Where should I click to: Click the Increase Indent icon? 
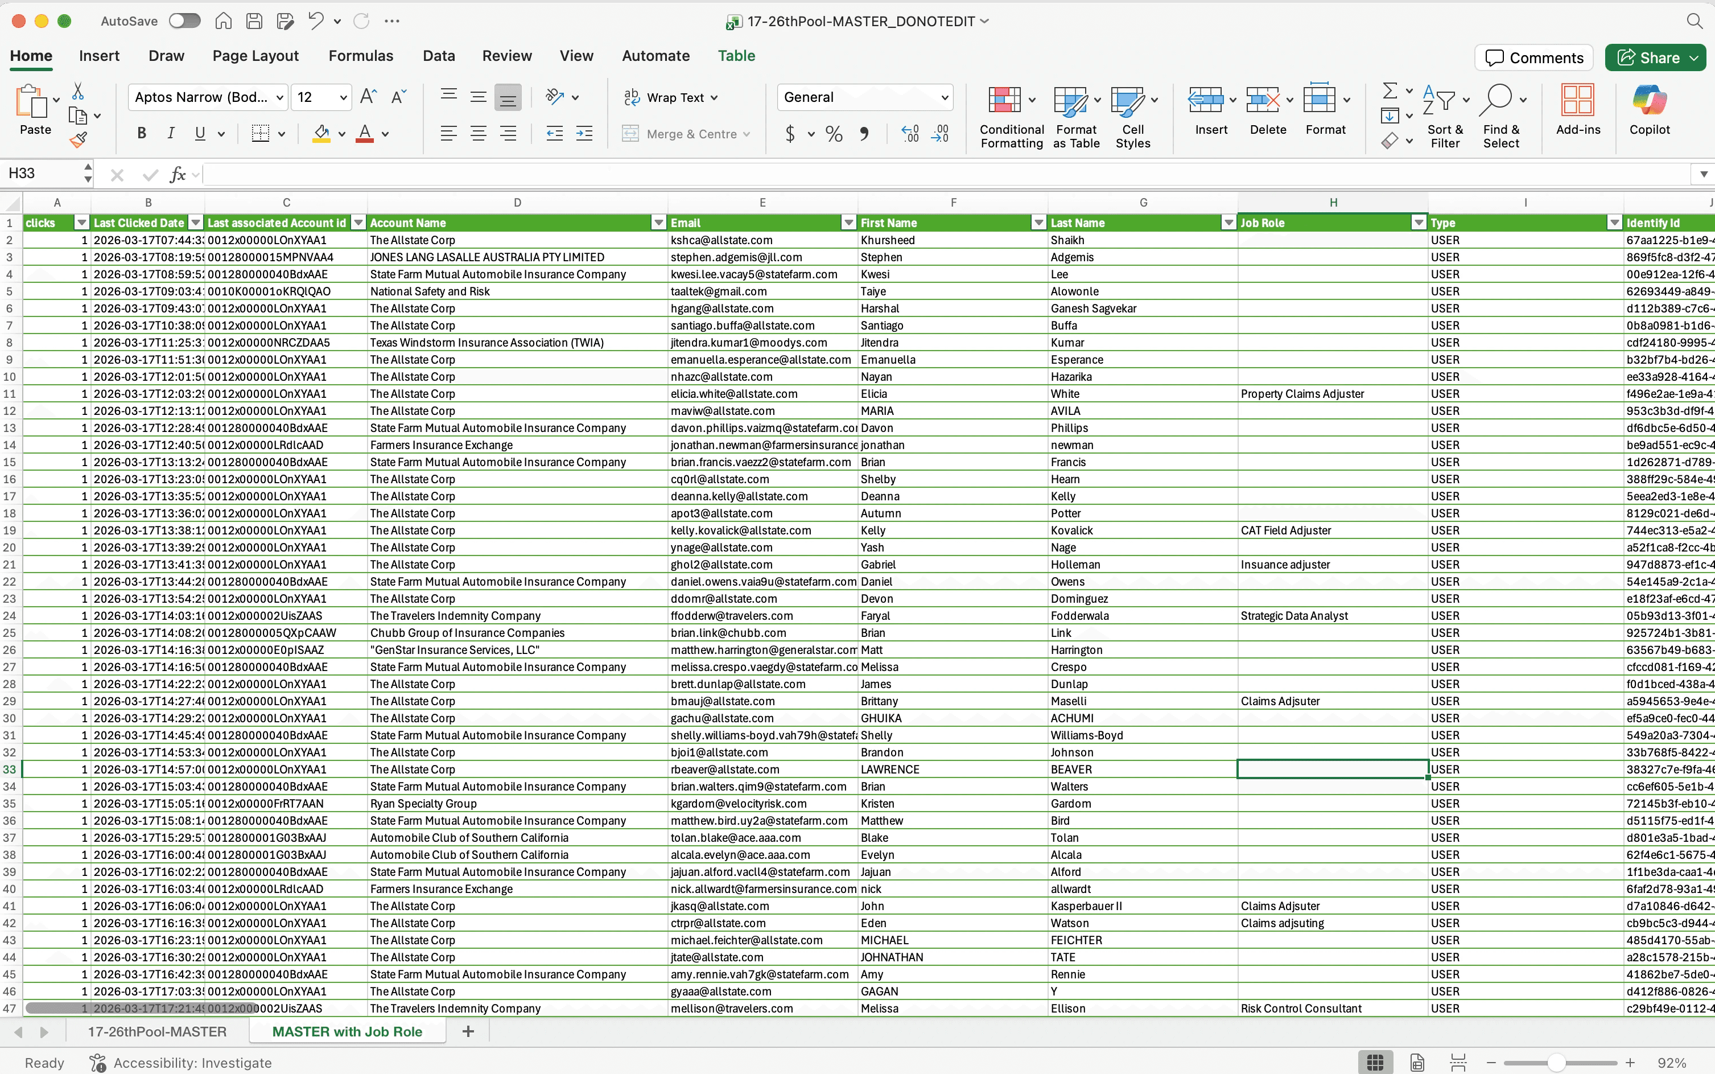coord(584,134)
